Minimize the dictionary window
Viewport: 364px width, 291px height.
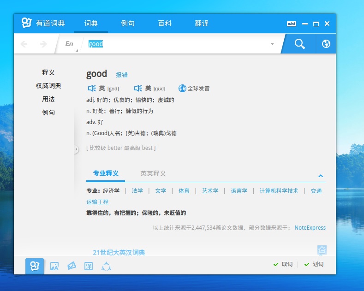[305, 24]
